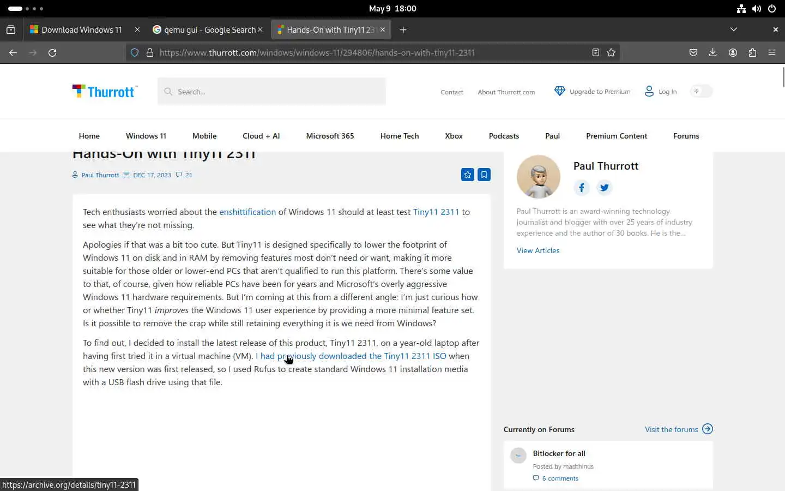Click the About Thurrott.com link
The image size is (785, 491).
coord(506,92)
